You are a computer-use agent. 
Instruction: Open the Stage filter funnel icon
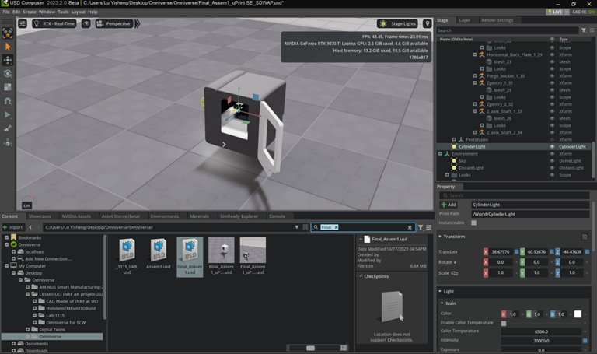tap(583, 30)
